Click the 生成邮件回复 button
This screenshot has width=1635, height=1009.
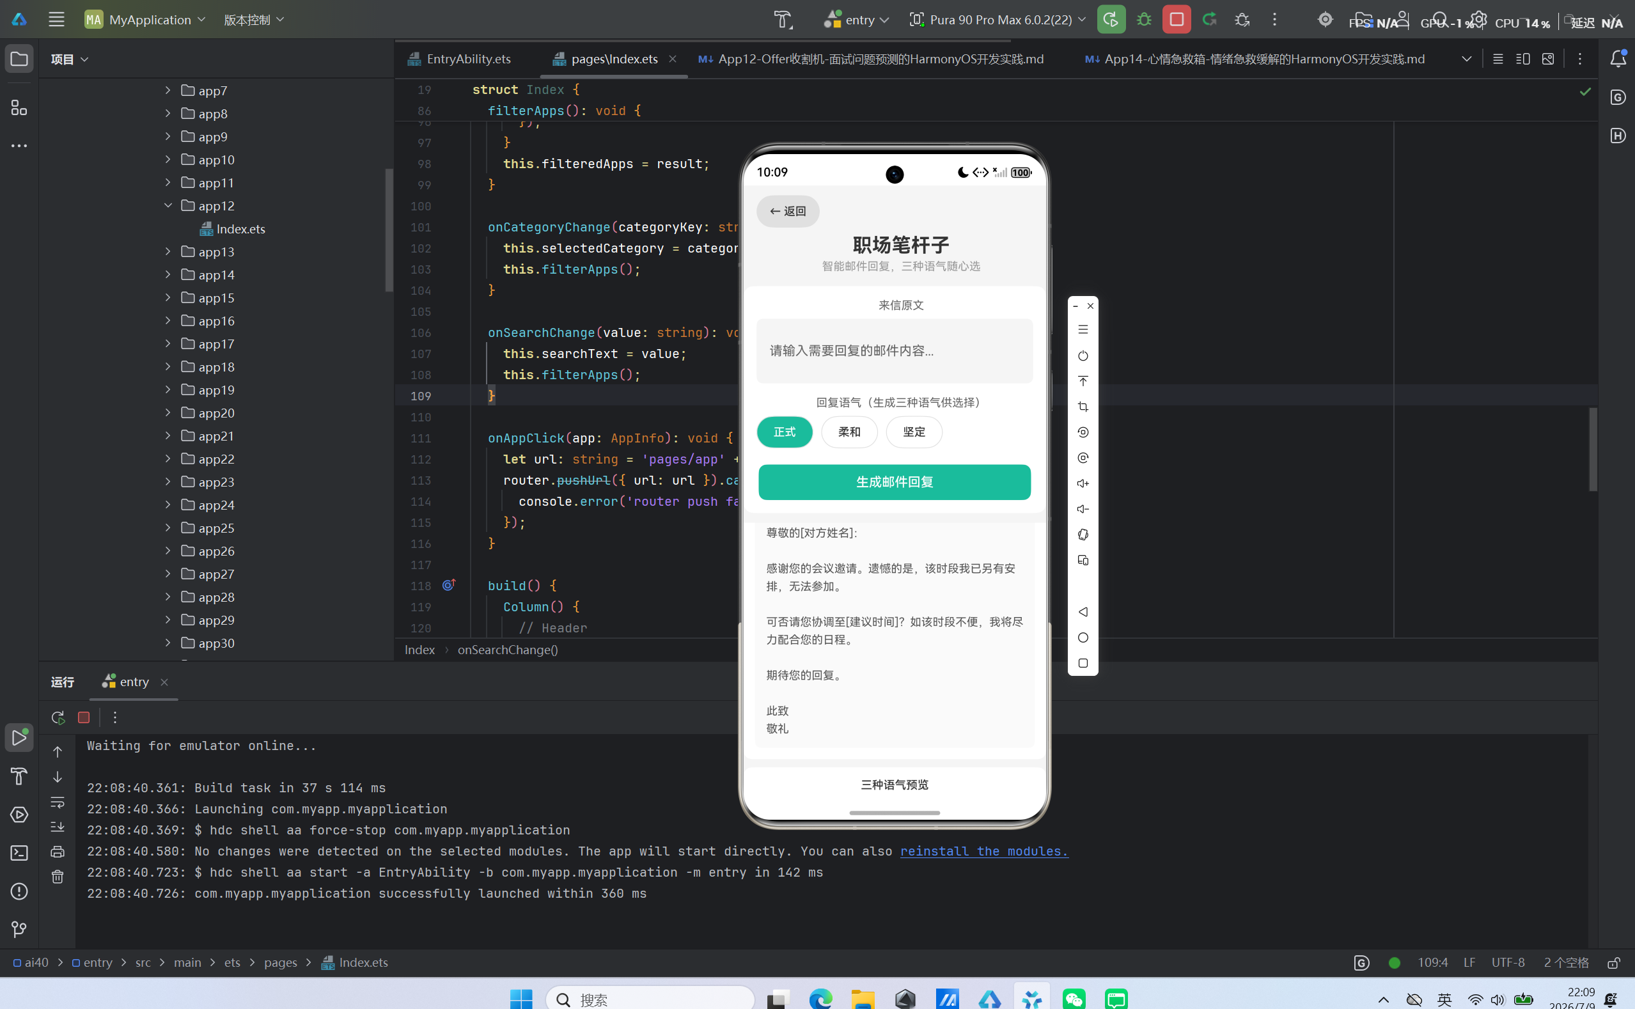point(895,482)
